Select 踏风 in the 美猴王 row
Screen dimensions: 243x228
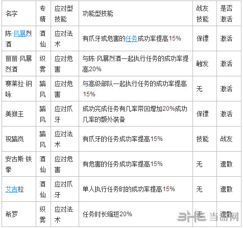(42, 114)
